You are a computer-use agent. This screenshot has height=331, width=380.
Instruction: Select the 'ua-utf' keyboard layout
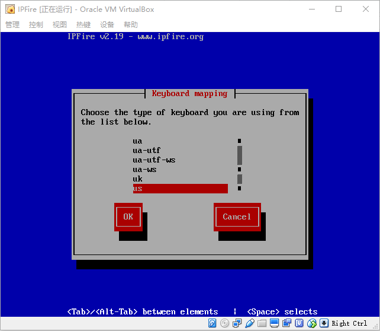click(181, 151)
